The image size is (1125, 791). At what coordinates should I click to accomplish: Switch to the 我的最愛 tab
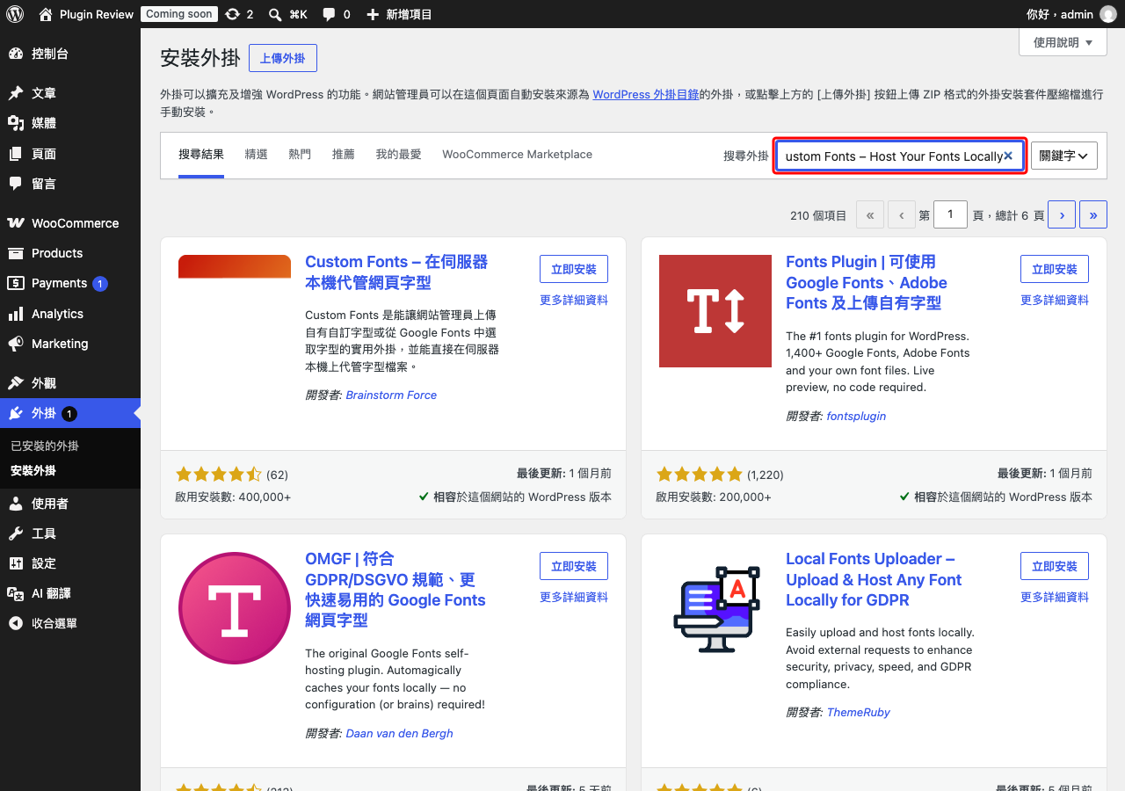coord(399,155)
